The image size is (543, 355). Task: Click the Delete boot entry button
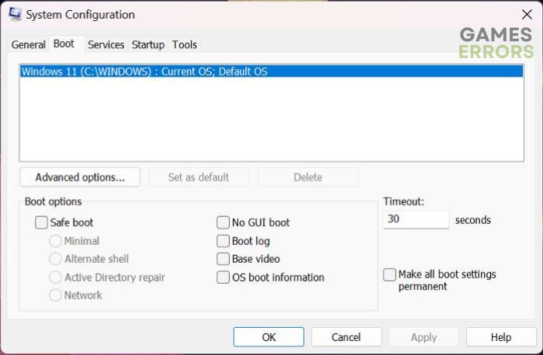308,177
